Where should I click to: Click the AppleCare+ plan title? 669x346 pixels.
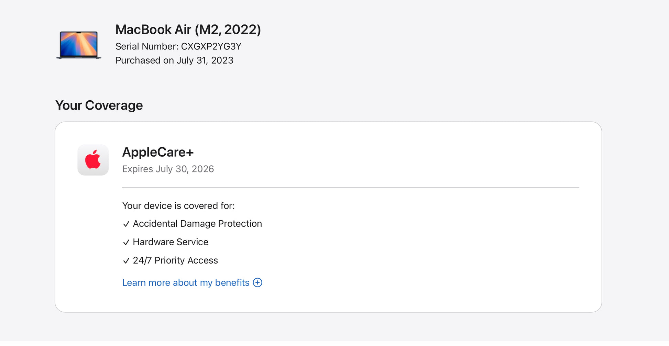coord(158,152)
